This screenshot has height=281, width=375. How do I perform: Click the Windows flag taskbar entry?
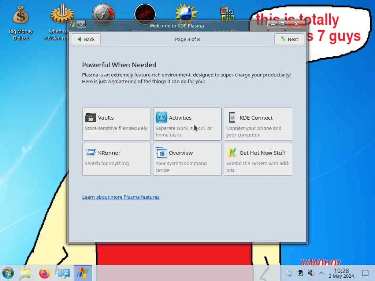click(x=82, y=273)
